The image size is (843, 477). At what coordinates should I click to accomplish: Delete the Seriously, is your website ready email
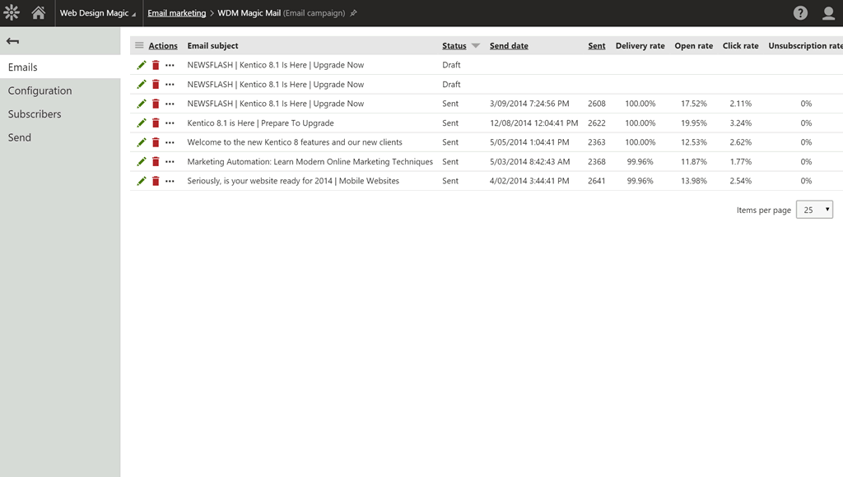click(156, 181)
